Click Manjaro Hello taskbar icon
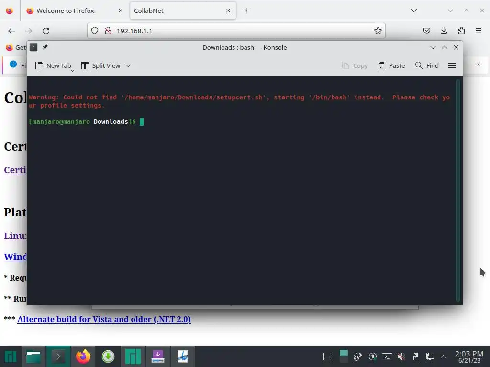 [x=133, y=356]
